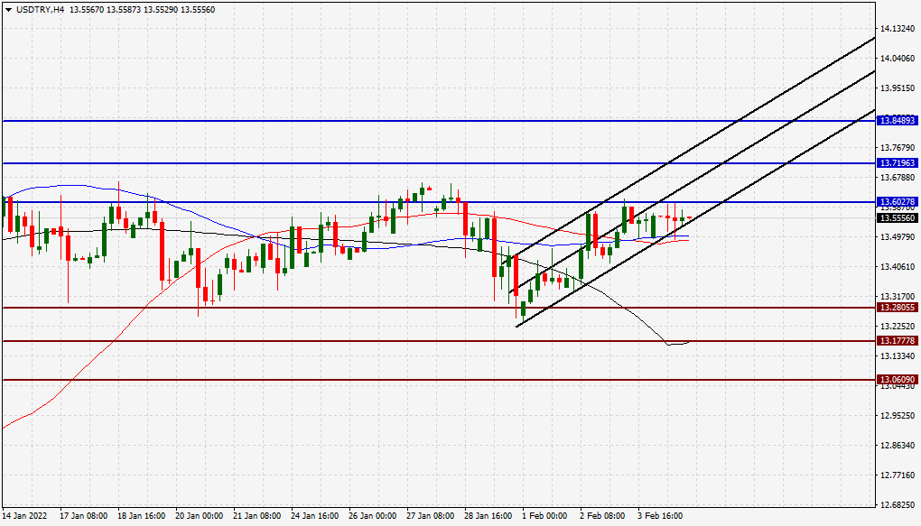The image size is (921, 526).
Task: Select the USDTRY,H4 symbol title
Action: coord(40,10)
